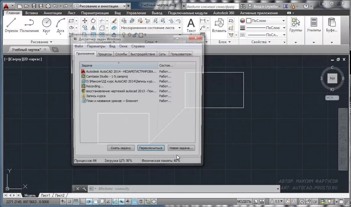
Task: Activate the Rotate tool
Action: click(x=93, y=21)
